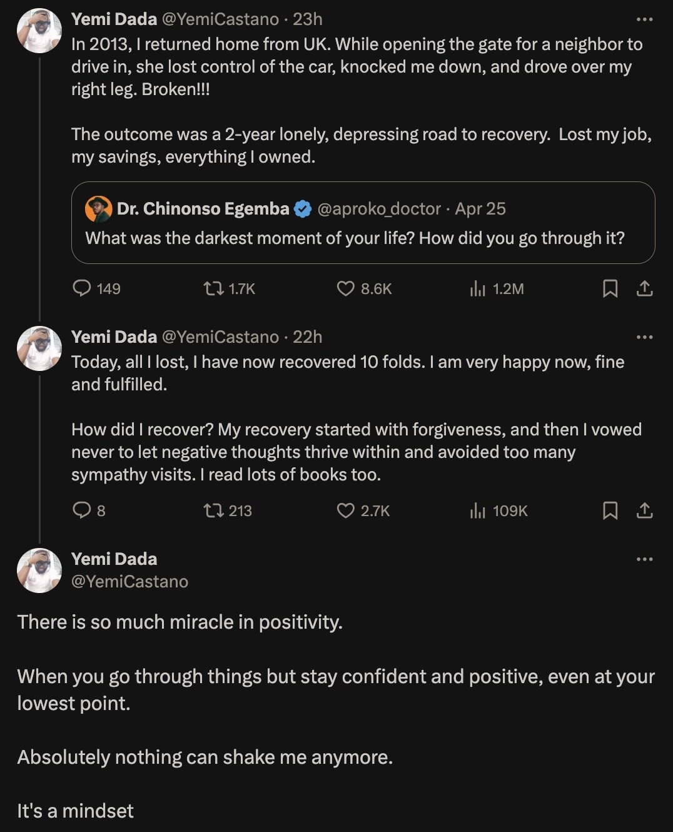
Task: Share the first tweet via share icon
Action: (x=644, y=288)
